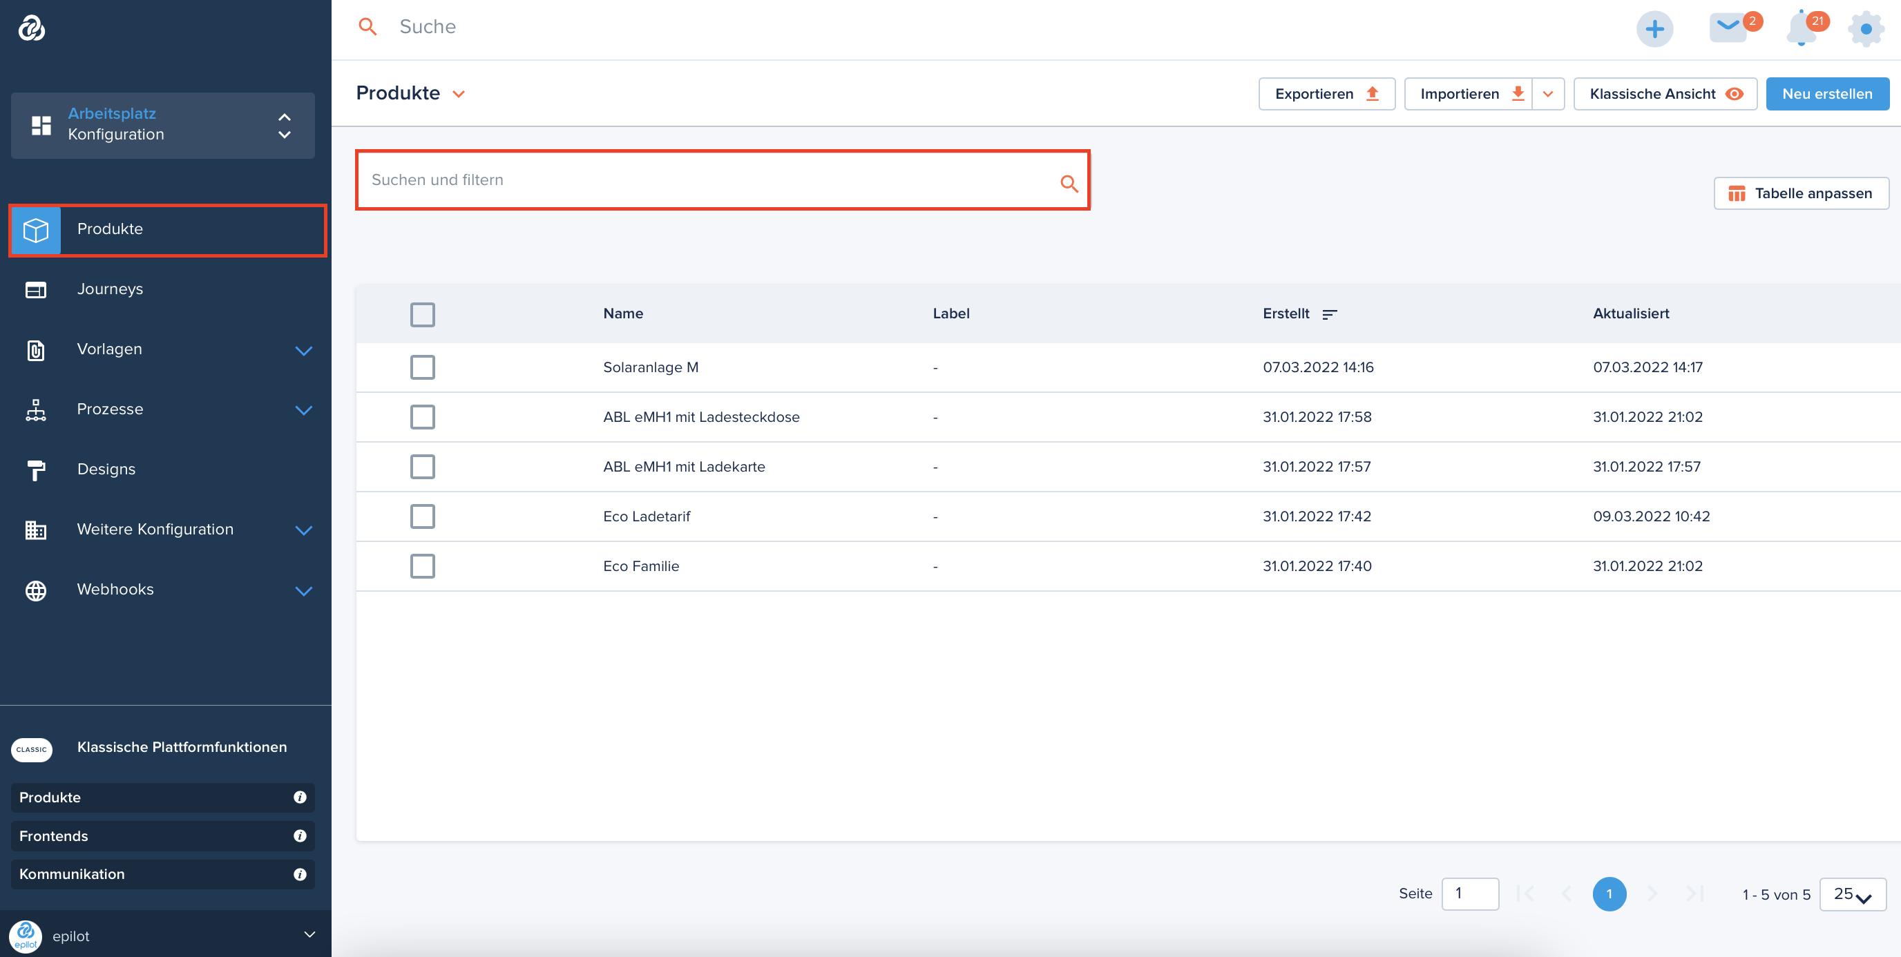Expand the Vorlagen submenu chevron
The width and height of the screenshot is (1901, 957).
303,351
